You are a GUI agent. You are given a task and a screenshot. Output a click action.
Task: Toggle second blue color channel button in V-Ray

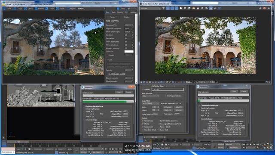[172, 8]
